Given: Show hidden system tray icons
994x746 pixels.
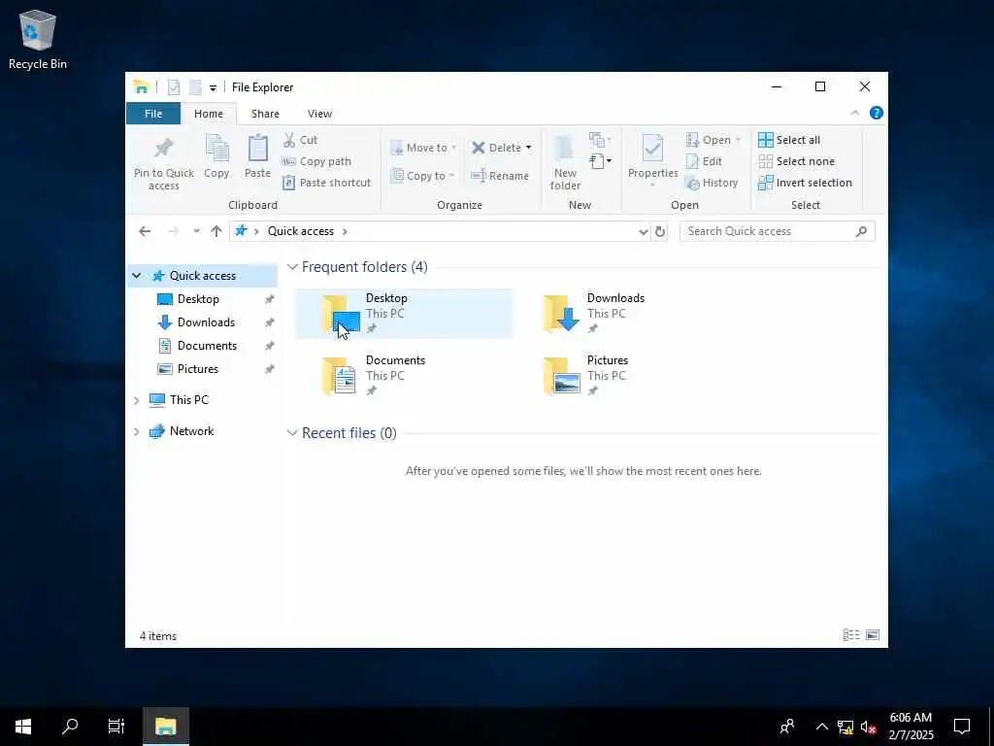Looking at the screenshot, I should (x=821, y=727).
